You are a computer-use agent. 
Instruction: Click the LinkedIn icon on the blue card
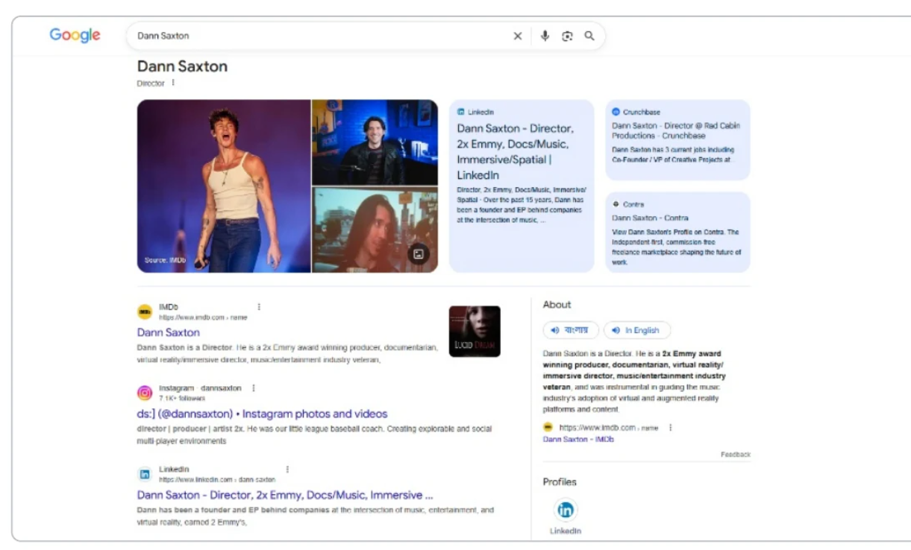[x=461, y=112]
